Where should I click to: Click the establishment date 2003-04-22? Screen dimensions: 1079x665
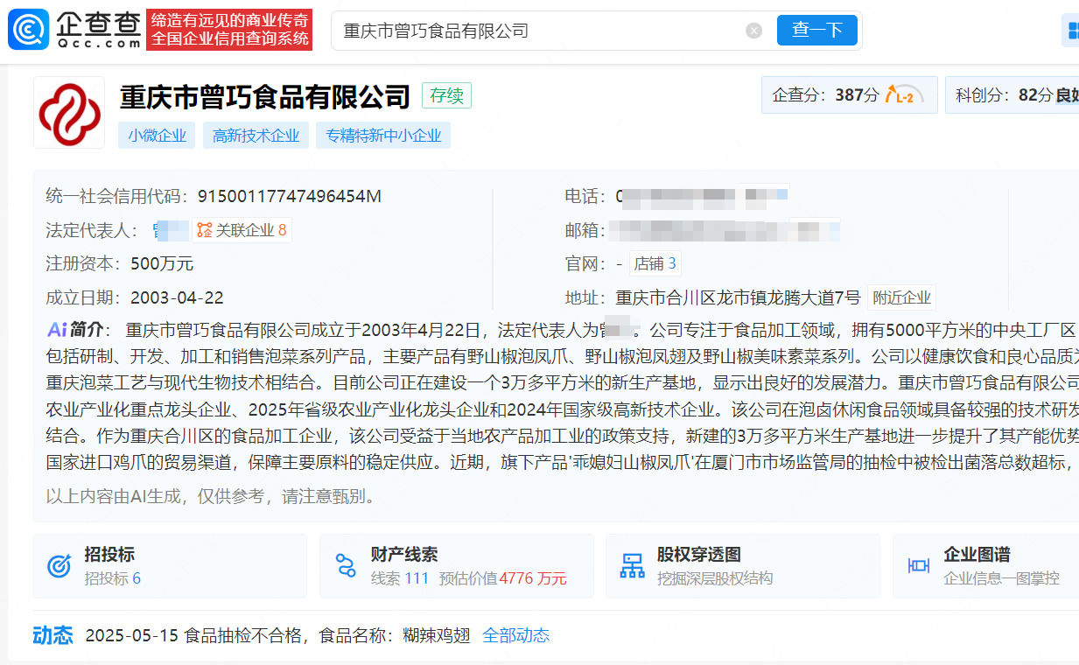tap(177, 297)
